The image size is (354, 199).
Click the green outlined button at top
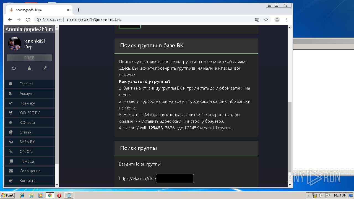pyautogui.click(x=130, y=26)
